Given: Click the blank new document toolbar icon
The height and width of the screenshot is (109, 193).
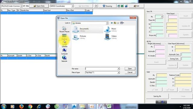Looking at the screenshot, I should 96,6.
